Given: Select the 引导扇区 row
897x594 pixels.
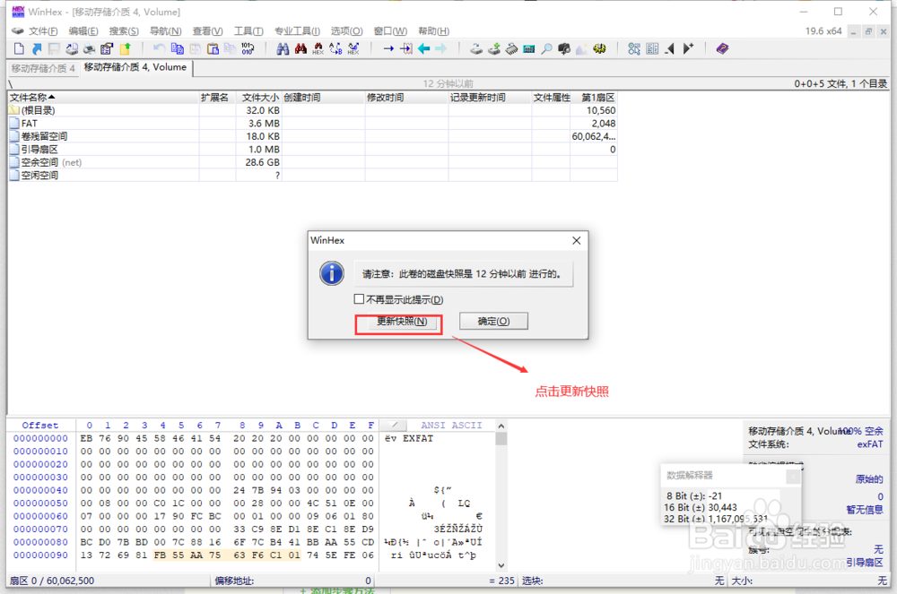Looking at the screenshot, I should [312, 150].
